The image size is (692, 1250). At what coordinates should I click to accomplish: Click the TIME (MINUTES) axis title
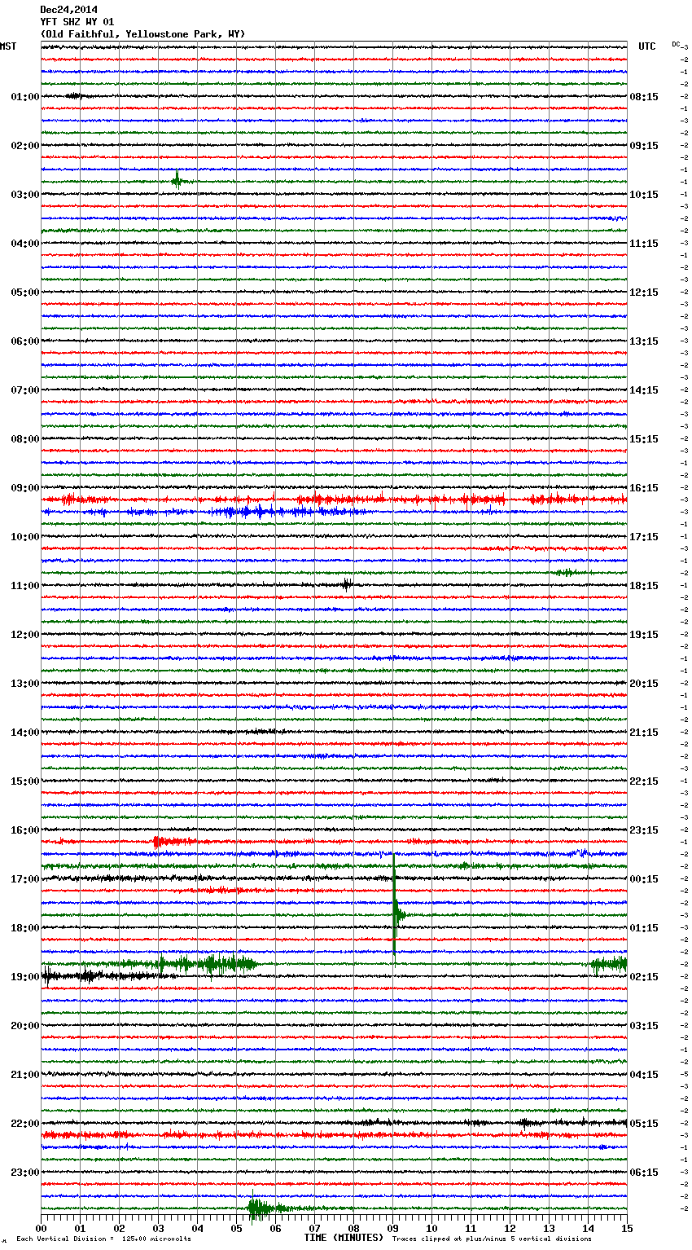tap(344, 1238)
